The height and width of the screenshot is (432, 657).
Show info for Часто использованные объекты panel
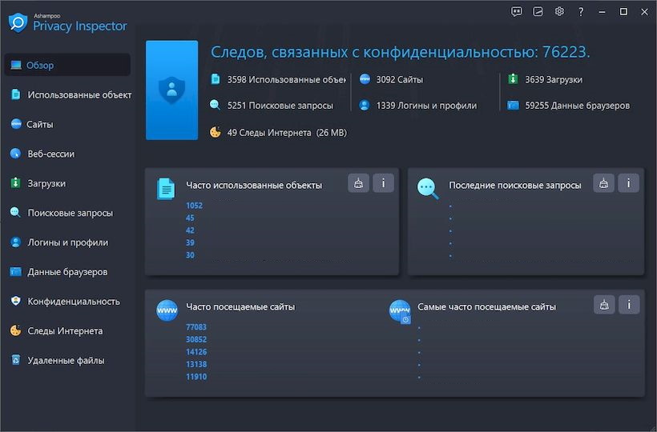coord(383,183)
